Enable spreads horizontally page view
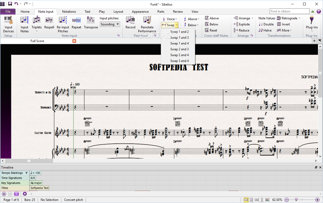 point(246,200)
